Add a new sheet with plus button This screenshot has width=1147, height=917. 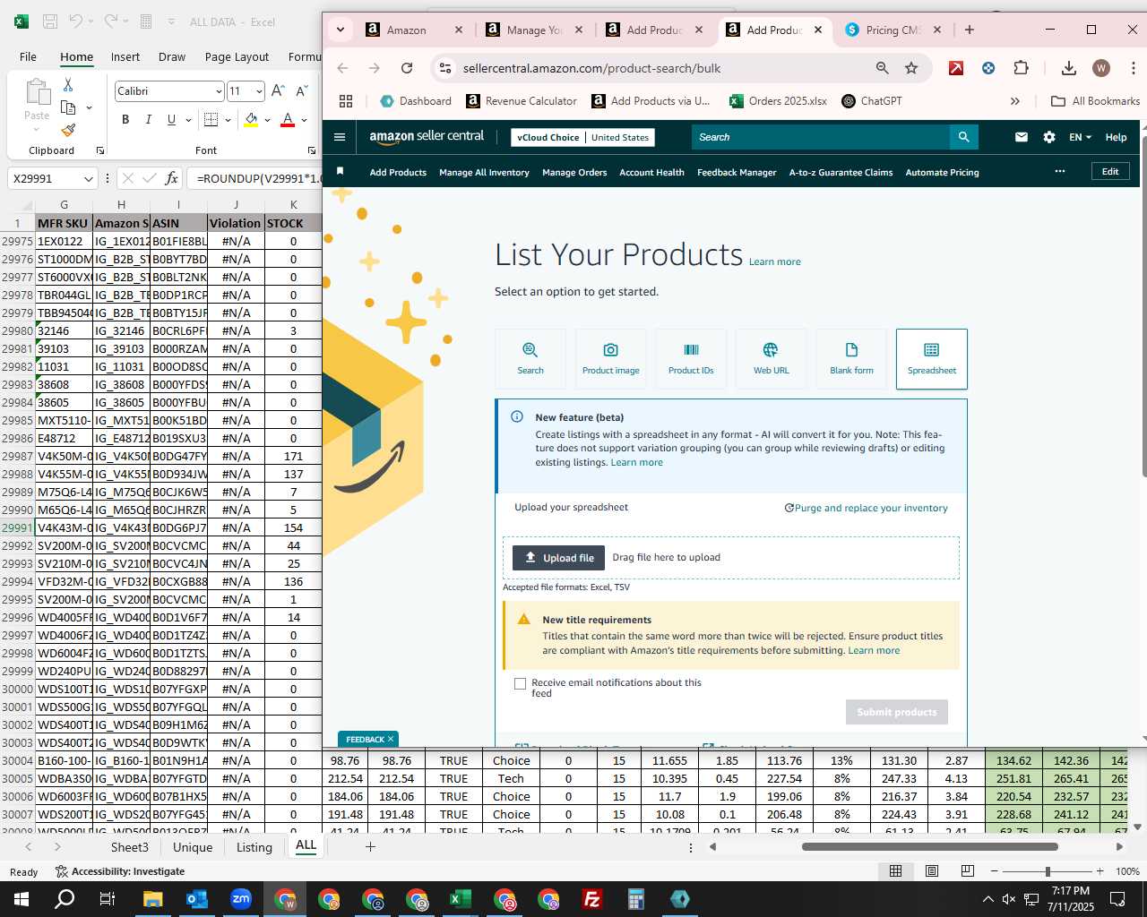point(370,846)
